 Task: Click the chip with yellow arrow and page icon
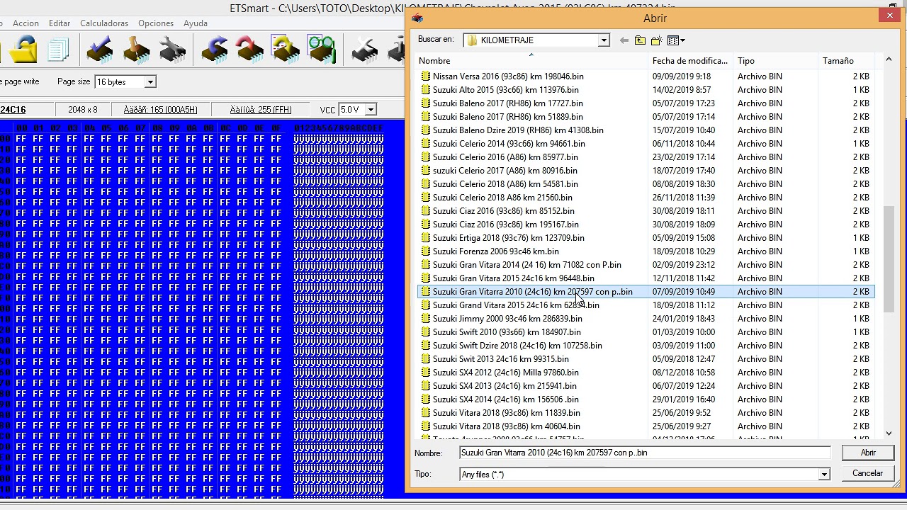click(x=286, y=50)
